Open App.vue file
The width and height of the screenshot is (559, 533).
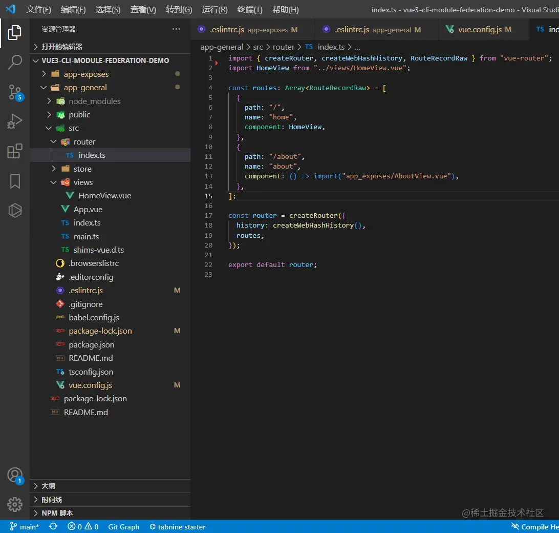pyautogui.click(x=110, y=209)
